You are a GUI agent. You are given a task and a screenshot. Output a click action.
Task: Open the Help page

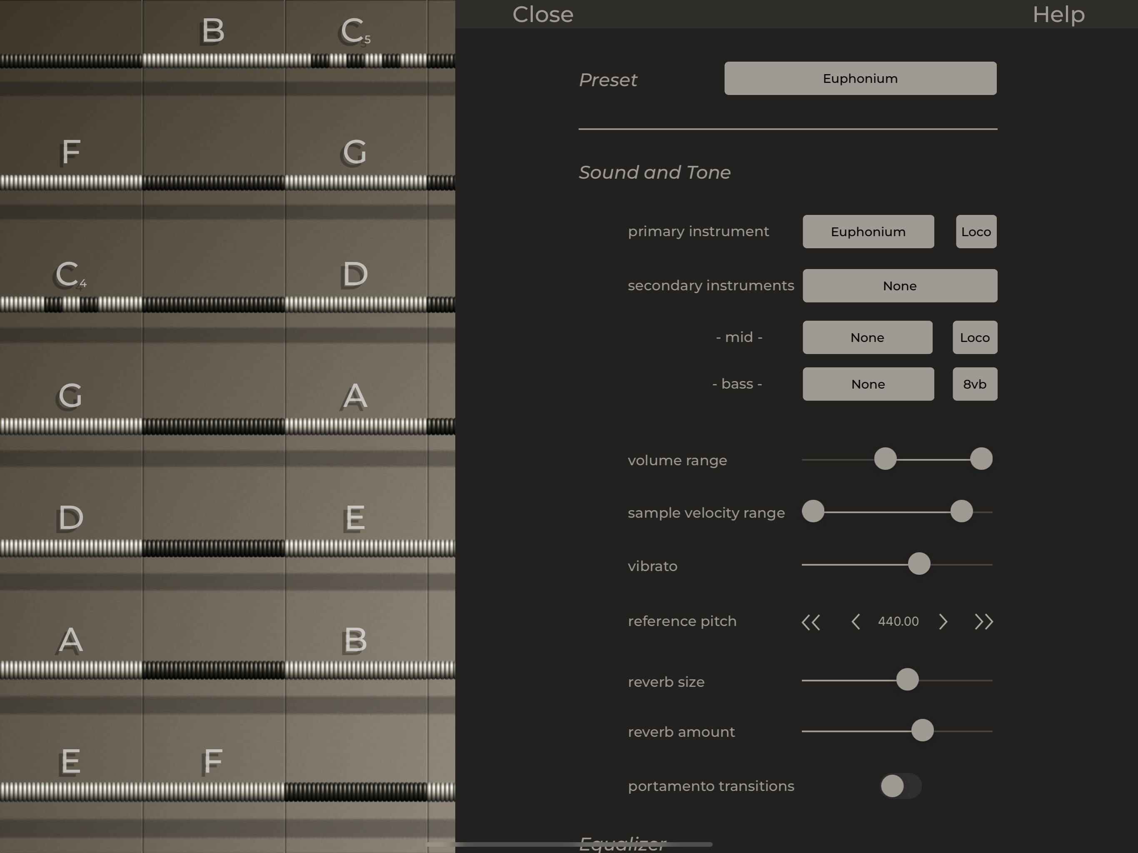(1059, 15)
